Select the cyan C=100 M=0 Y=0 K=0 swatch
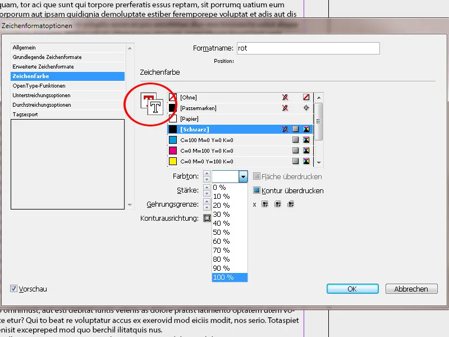 point(240,140)
